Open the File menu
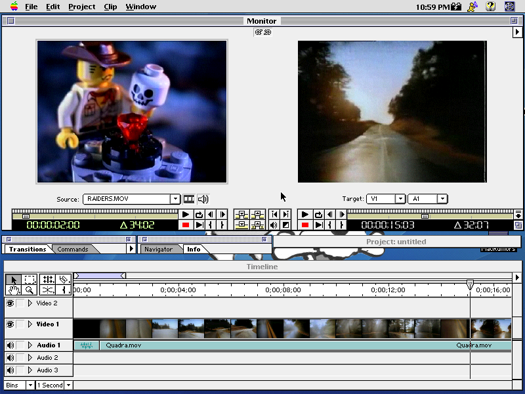 point(31,7)
